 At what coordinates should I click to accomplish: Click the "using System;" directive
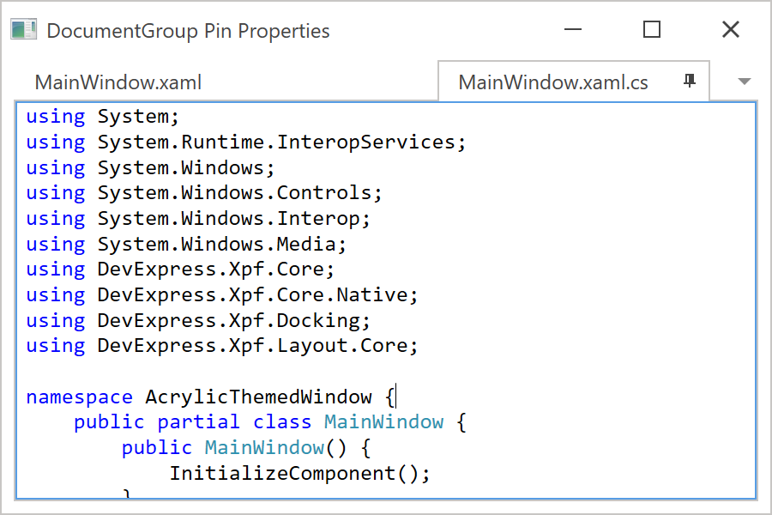(103, 116)
